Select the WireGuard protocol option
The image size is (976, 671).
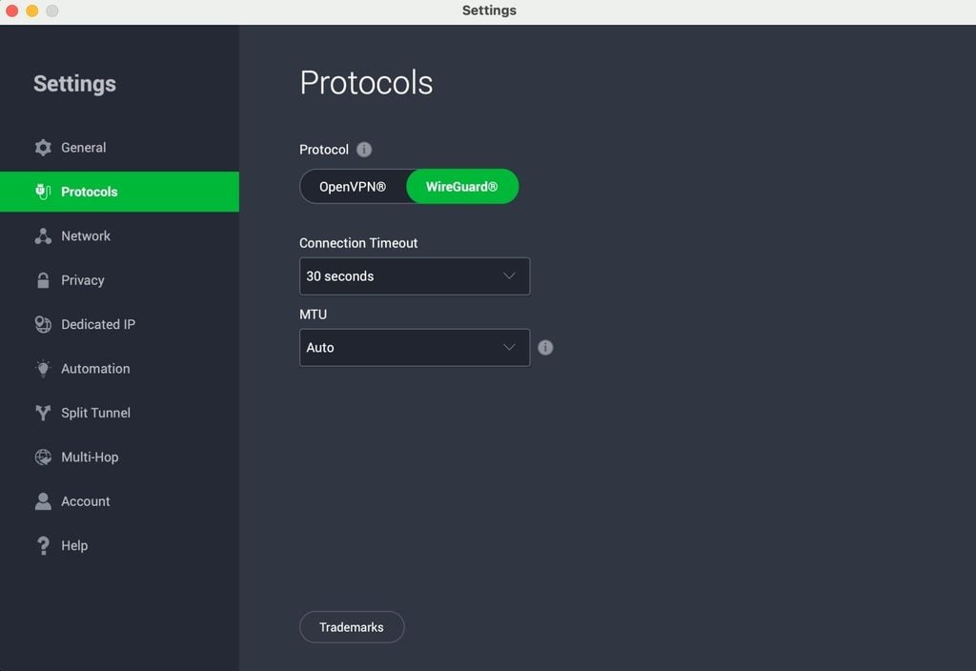click(x=462, y=187)
